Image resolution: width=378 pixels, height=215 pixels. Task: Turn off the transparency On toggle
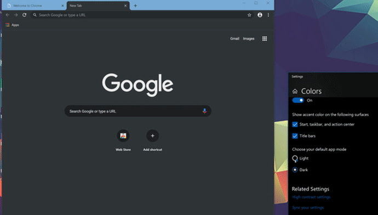pyautogui.click(x=298, y=100)
